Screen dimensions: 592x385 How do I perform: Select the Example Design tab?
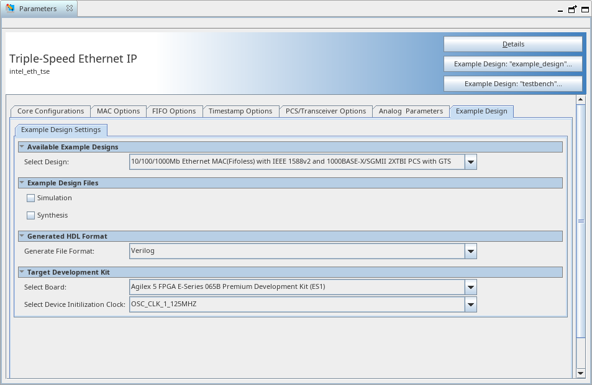point(481,112)
